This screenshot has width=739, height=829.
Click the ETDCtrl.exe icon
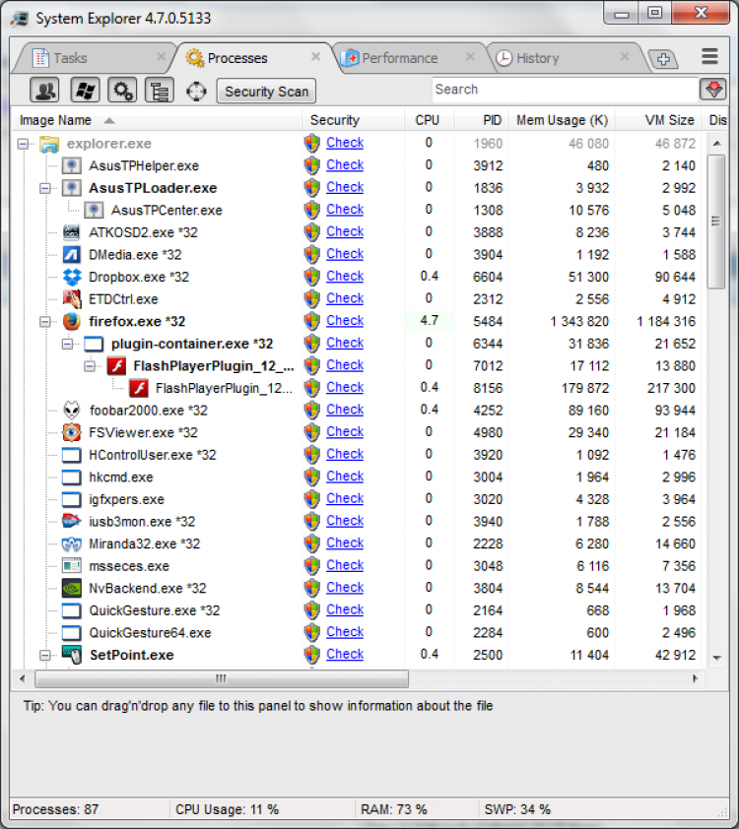pyautogui.click(x=71, y=299)
